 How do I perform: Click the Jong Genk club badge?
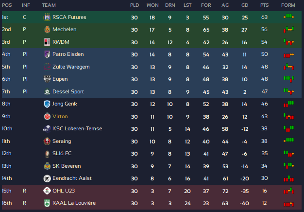[47, 104]
